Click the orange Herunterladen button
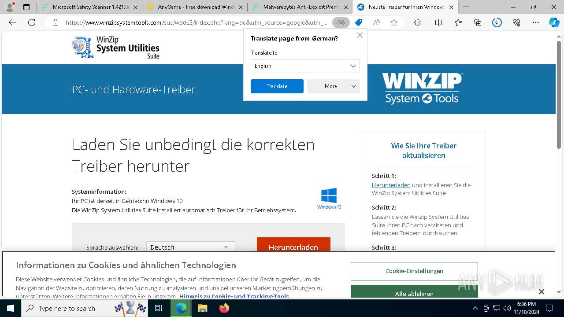Screen dimensions: 564x317 [x=293, y=245]
